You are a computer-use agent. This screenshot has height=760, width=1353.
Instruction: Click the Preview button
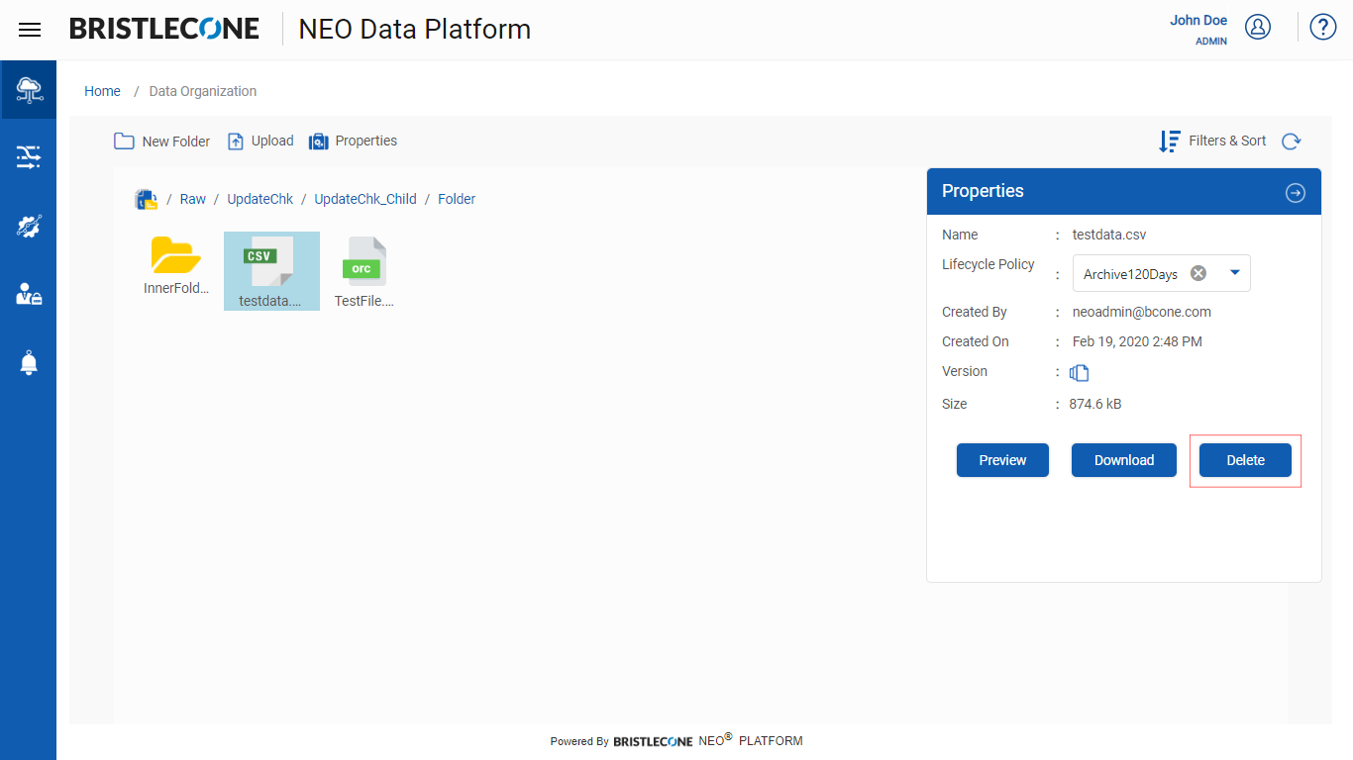[x=1002, y=460]
